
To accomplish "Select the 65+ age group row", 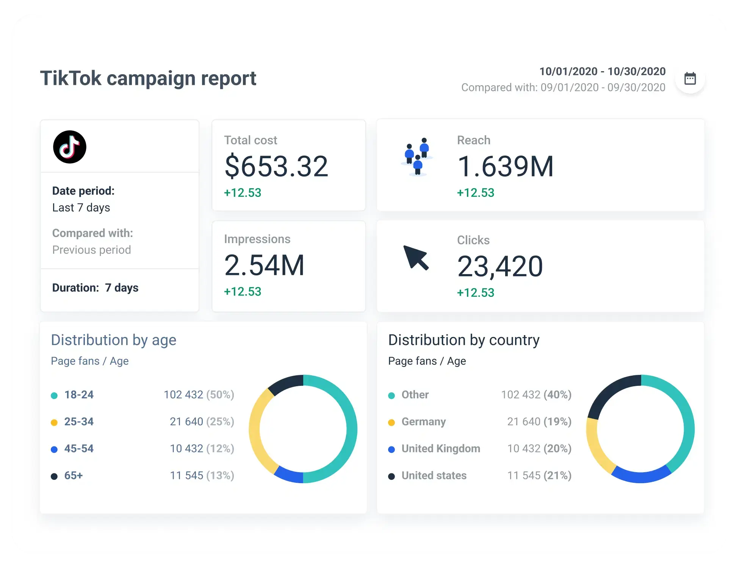I will click(142, 476).
